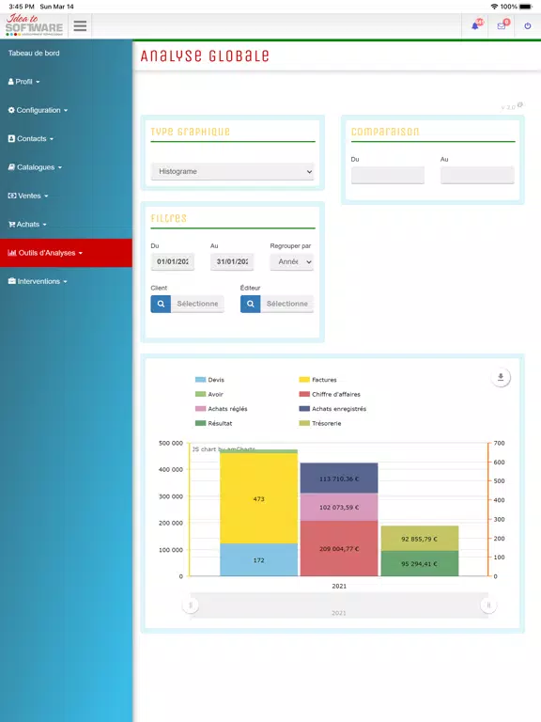Click the chart scrollbar track labeled 2021
The height and width of the screenshot is (722, 541).
[x=339, y=605]
